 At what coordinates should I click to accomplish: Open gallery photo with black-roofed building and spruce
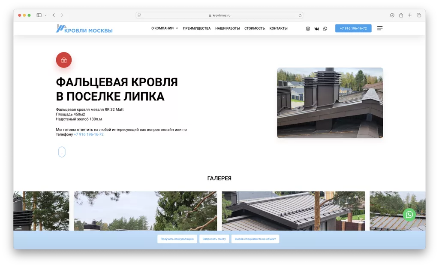click(145, 211)
